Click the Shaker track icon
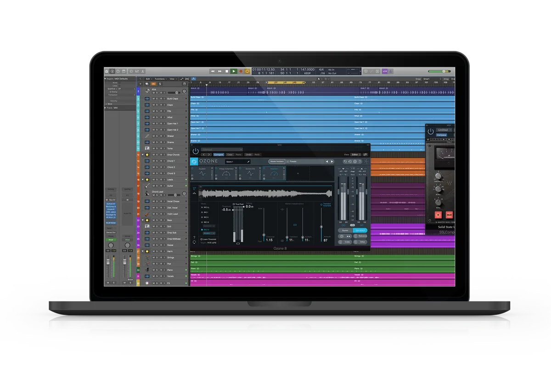 [x=147, y=136]
